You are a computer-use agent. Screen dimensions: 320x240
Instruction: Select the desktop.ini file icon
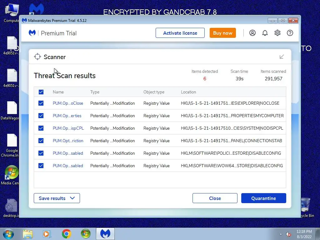[x=11, y=208]
